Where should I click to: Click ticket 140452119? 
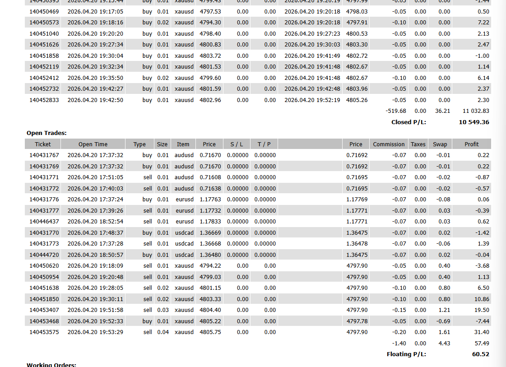tap(44, 67)
